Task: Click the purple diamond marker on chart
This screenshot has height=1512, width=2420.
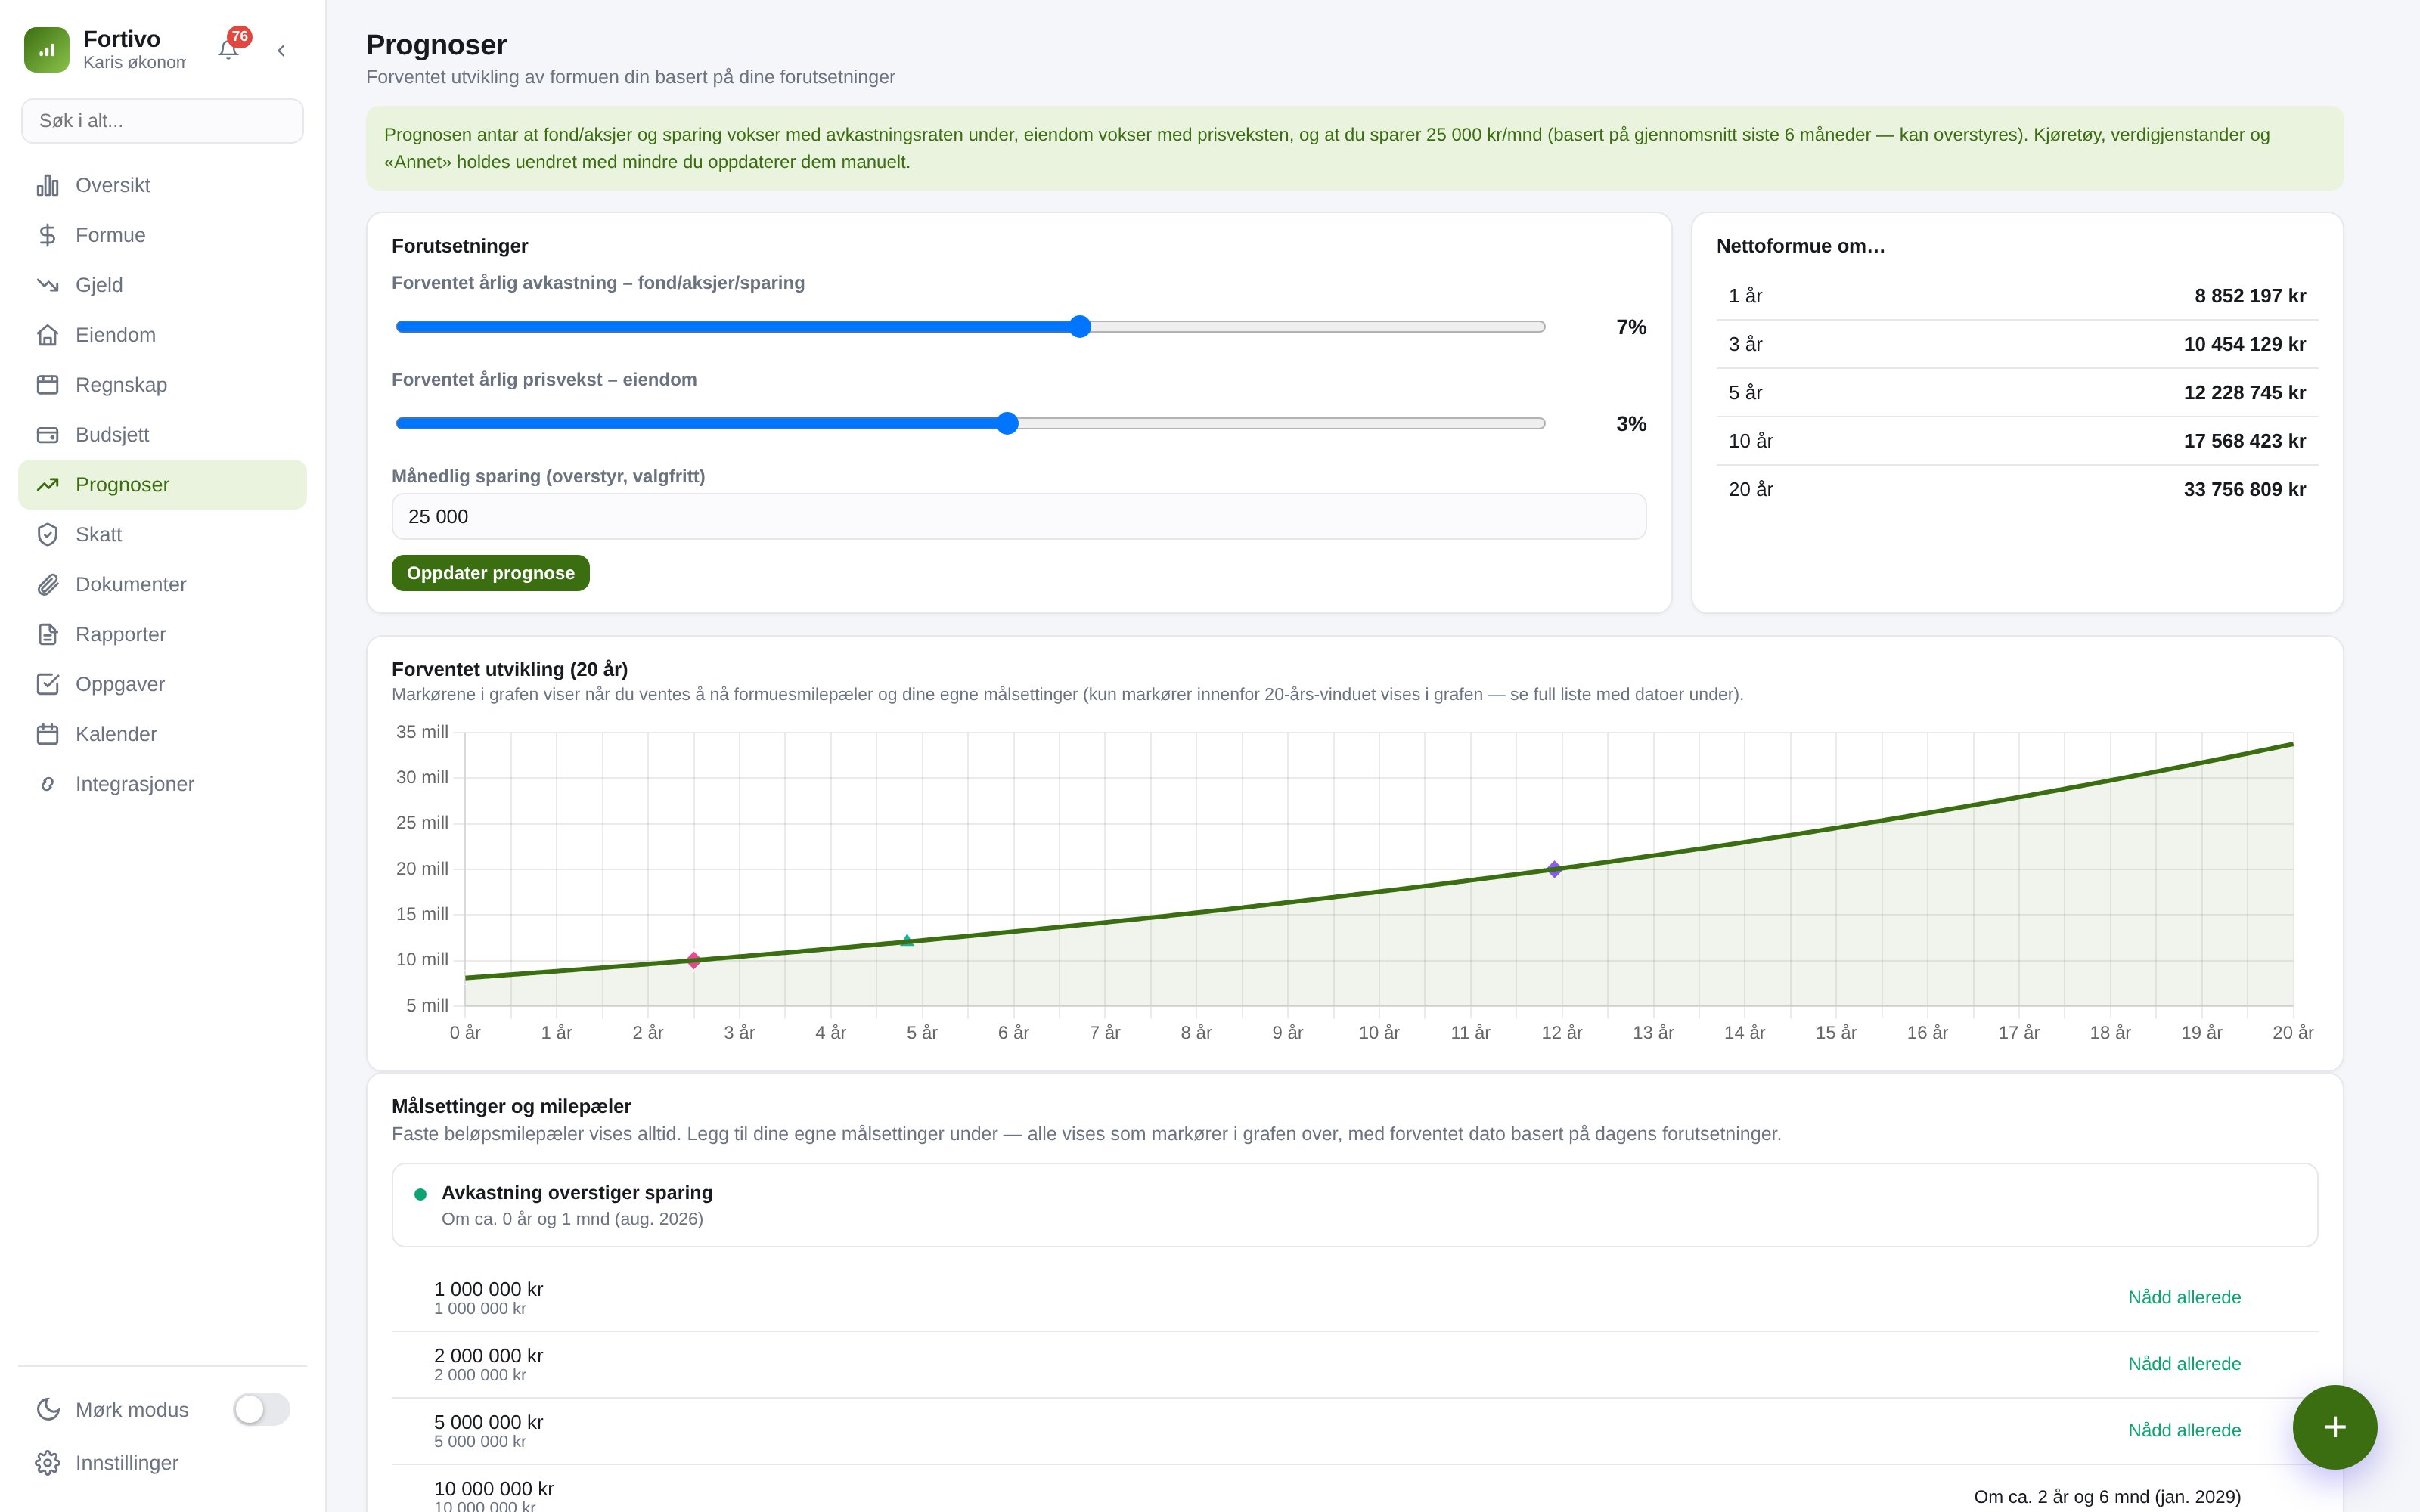Action: [x=1554, y=869]
